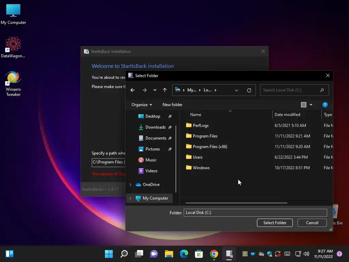Change view layout icon
Screen dimensions: 349x262
pyautogui.click(x=304, y=105)
